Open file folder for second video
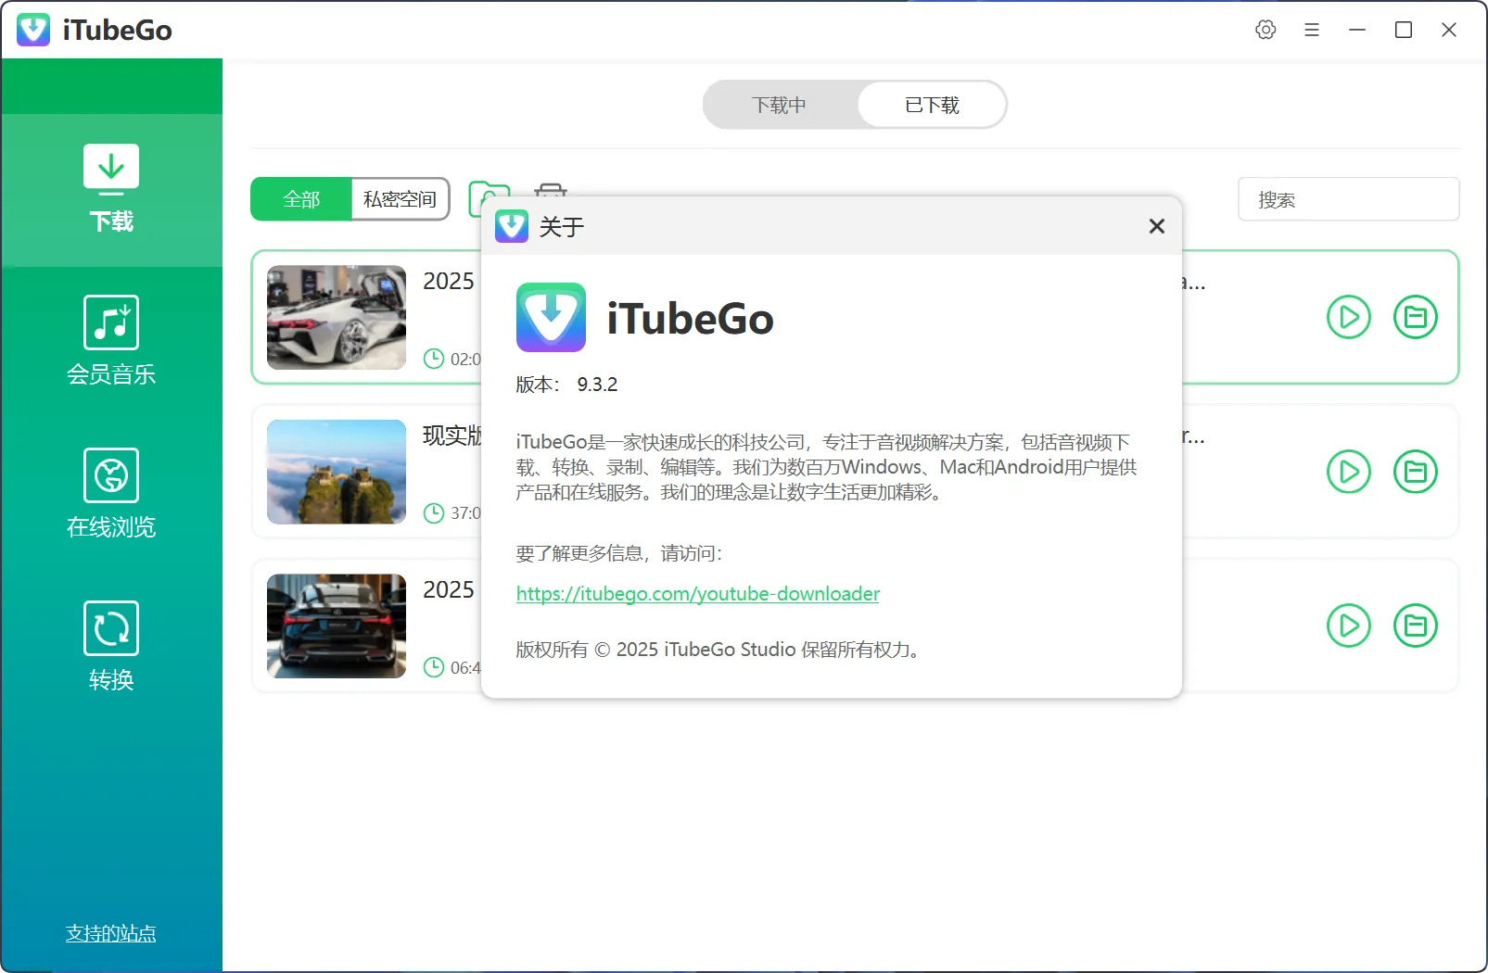This screenshot has width=1488, height=973. tap(1415, 472)
